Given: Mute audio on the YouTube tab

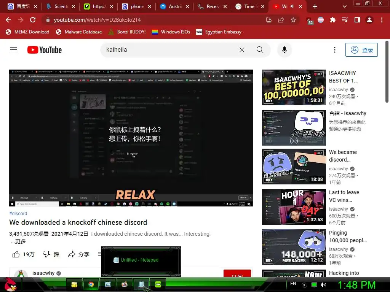Looking at the screenshot, I should [x=292, y=6].
